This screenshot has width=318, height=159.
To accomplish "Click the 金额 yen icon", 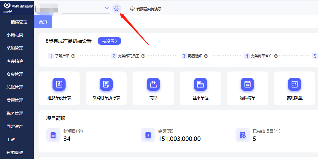I will click(x=148, y=135).
